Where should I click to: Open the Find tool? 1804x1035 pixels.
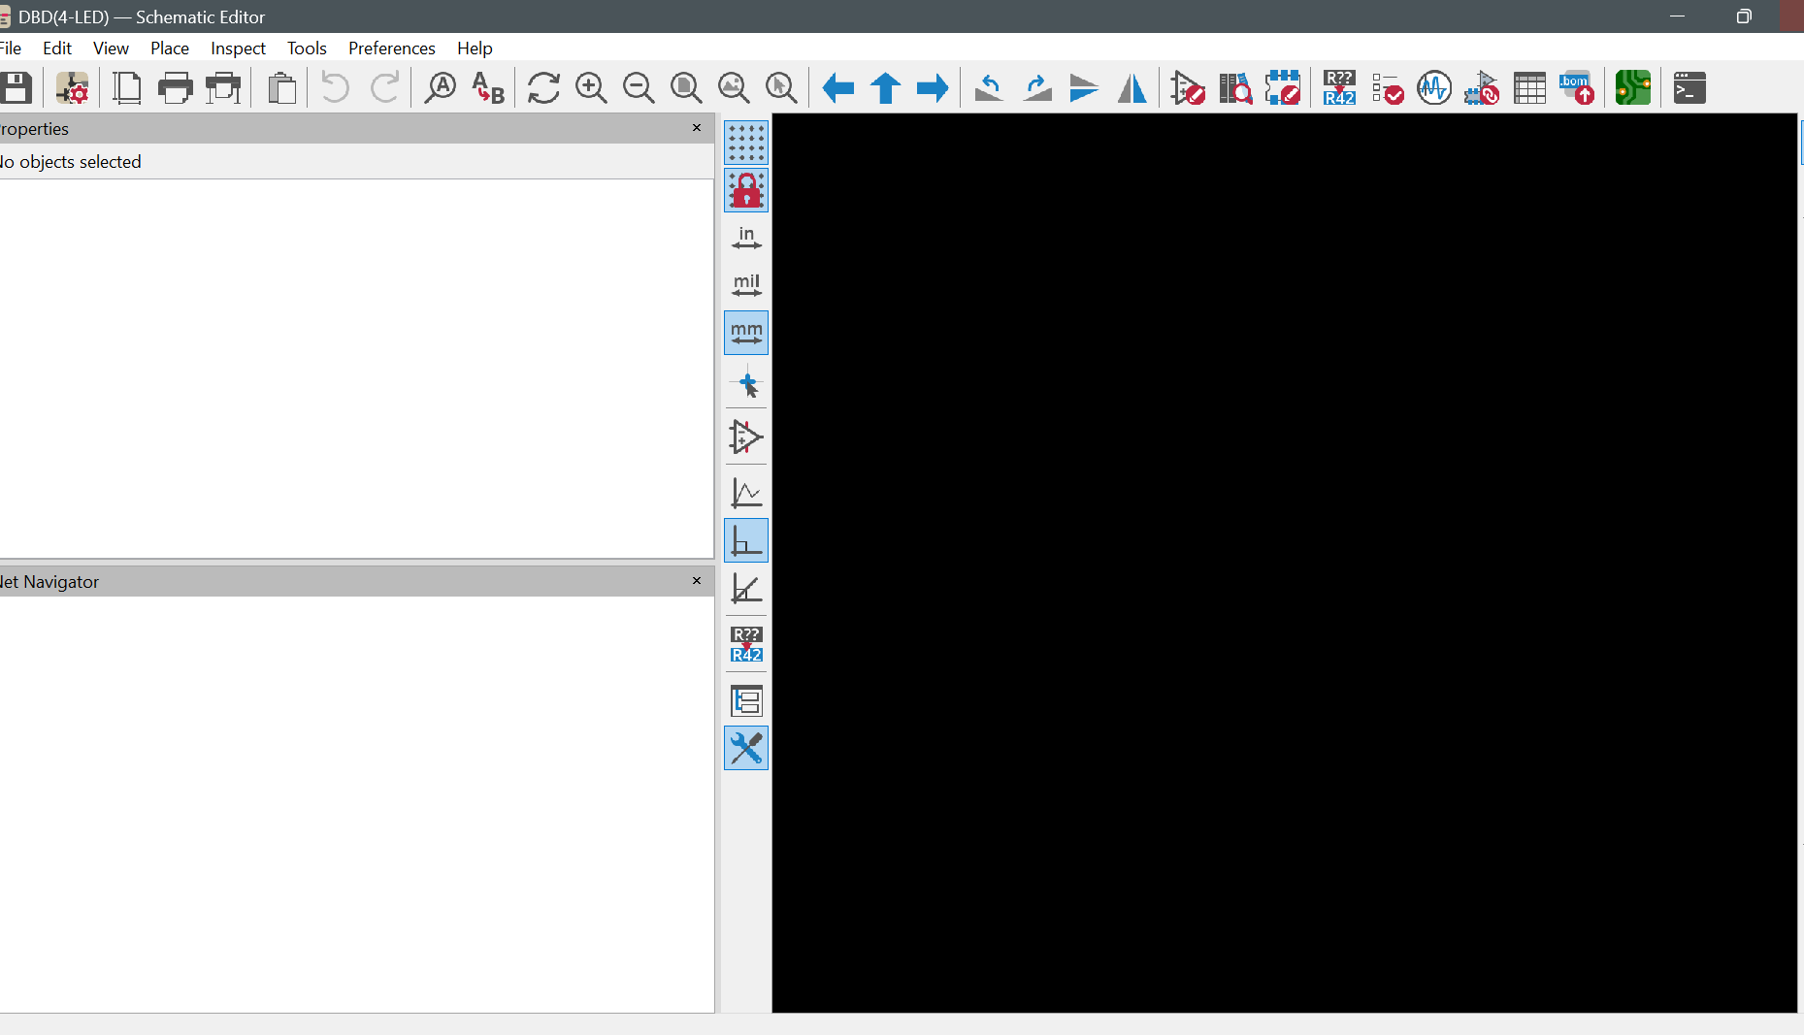pyautogui.click(x=441, y=88)
